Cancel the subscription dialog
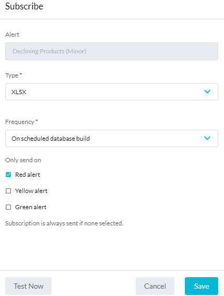Viewport: 224px width, 296px height. pyautogui.click(x=155, y=286)
